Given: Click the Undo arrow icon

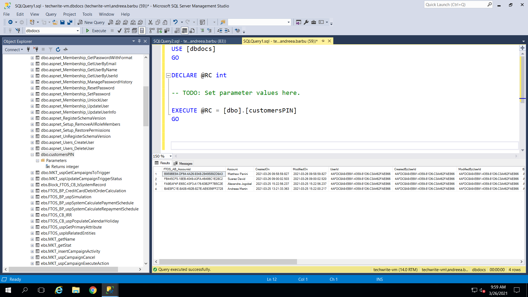Looking at the screenshot, I should click(x=175, y=22).
